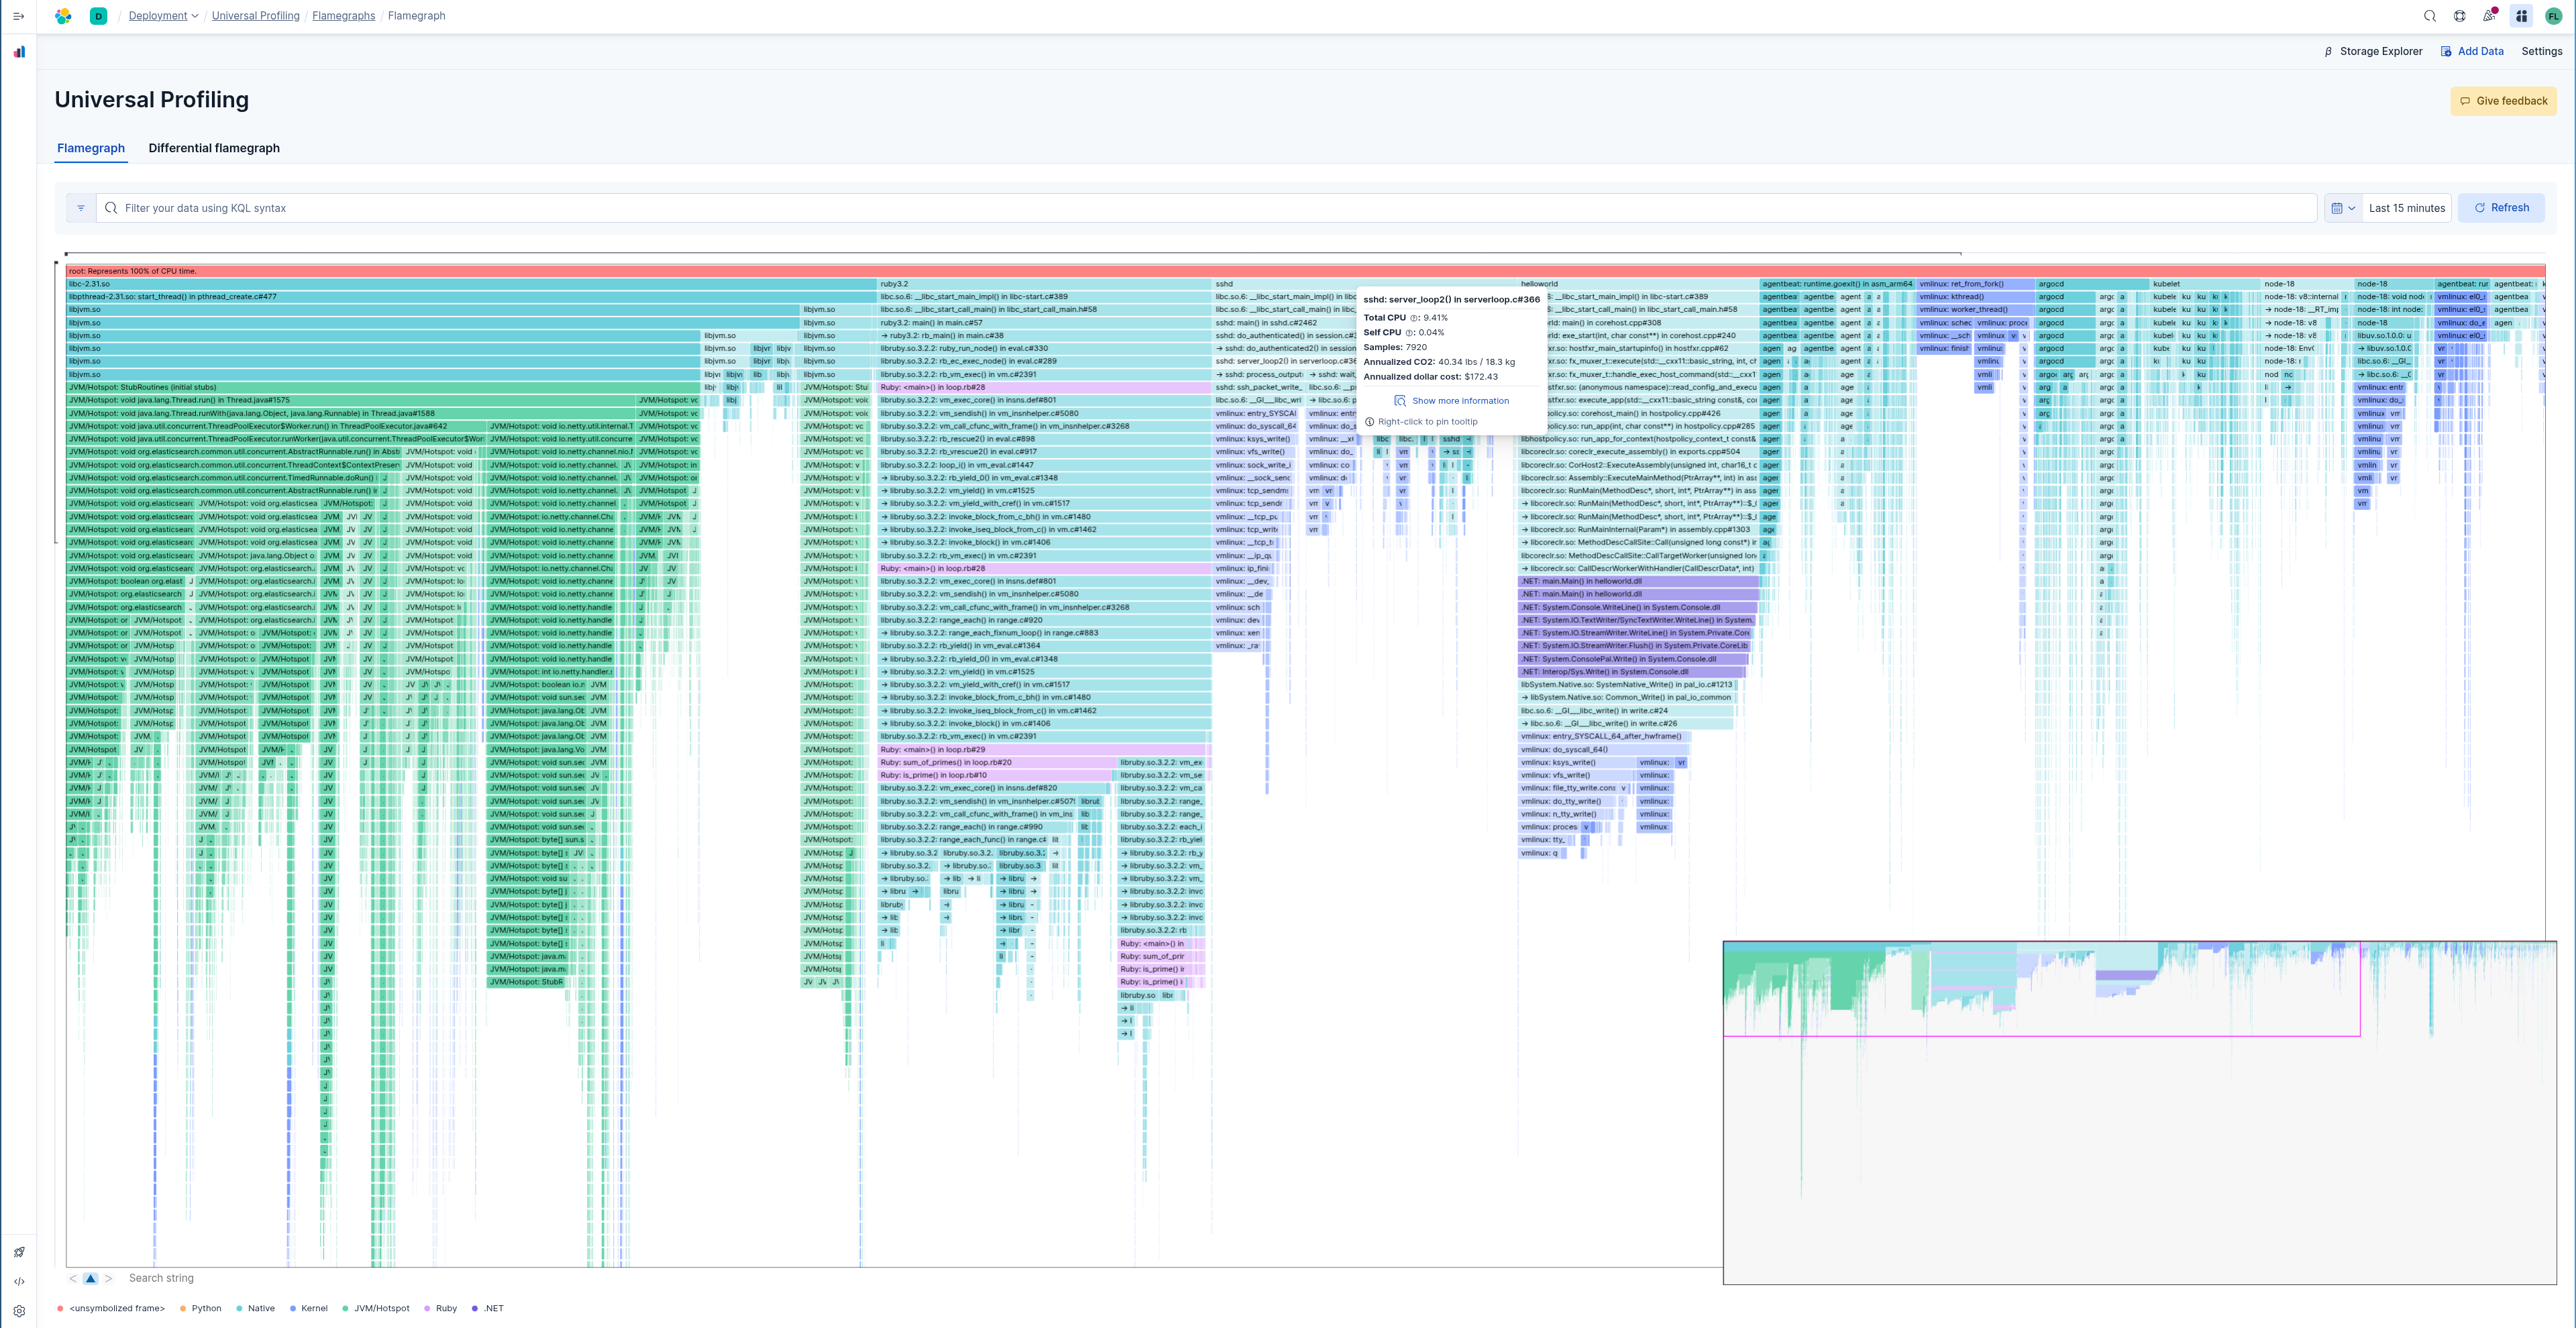Toggle the JVM/Hotspot legend item
This screenshot has width=2576, height=1328.
tap(377, 1308)
